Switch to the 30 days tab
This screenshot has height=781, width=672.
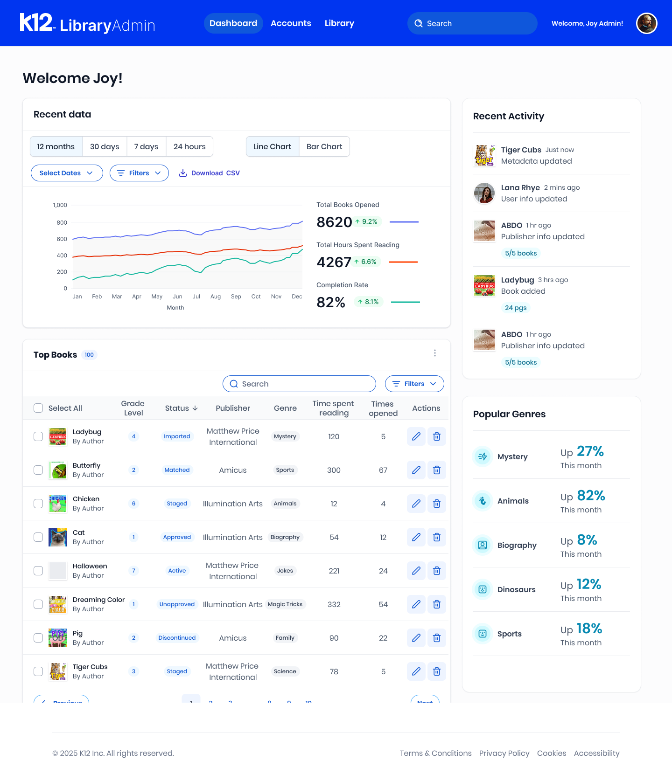pyautogui.click(x=105, y=146)
